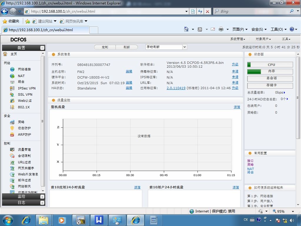This screenshot has height=226, width=301.
Task: Open 网页快讯库 favorites bar item
Action: [73, 21]
